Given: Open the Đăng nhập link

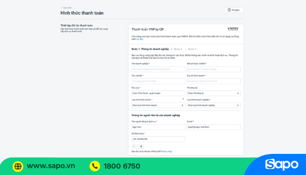Looking at the screenshot, I should [167, 152].
